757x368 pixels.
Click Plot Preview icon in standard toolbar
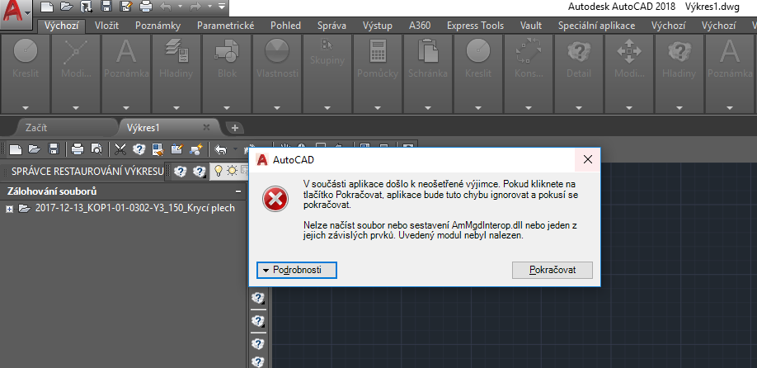(96, 149)
